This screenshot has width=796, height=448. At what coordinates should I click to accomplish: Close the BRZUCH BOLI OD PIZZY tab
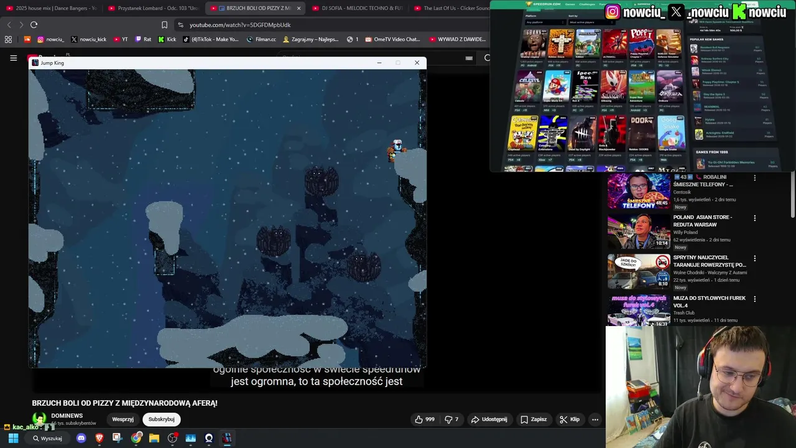(298, 8)
